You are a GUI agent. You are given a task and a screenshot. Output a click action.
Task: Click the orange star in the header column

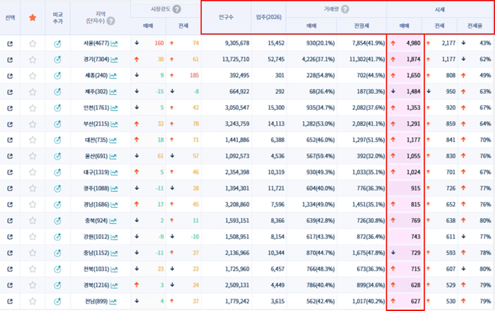point(33,17)
